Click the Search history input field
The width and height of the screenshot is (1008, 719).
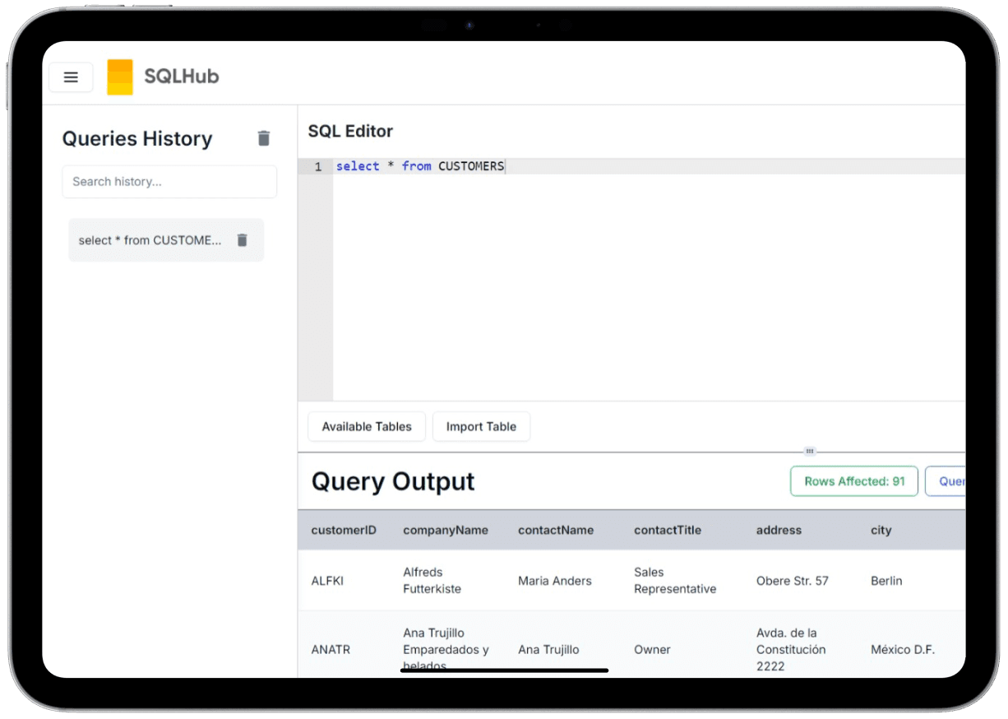click(169, 182)
